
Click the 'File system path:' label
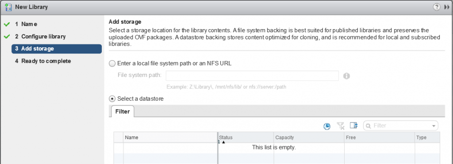point(139,75)
